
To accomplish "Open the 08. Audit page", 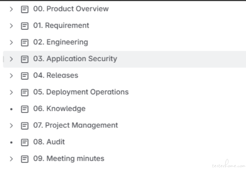I will [x=49, y=142].
